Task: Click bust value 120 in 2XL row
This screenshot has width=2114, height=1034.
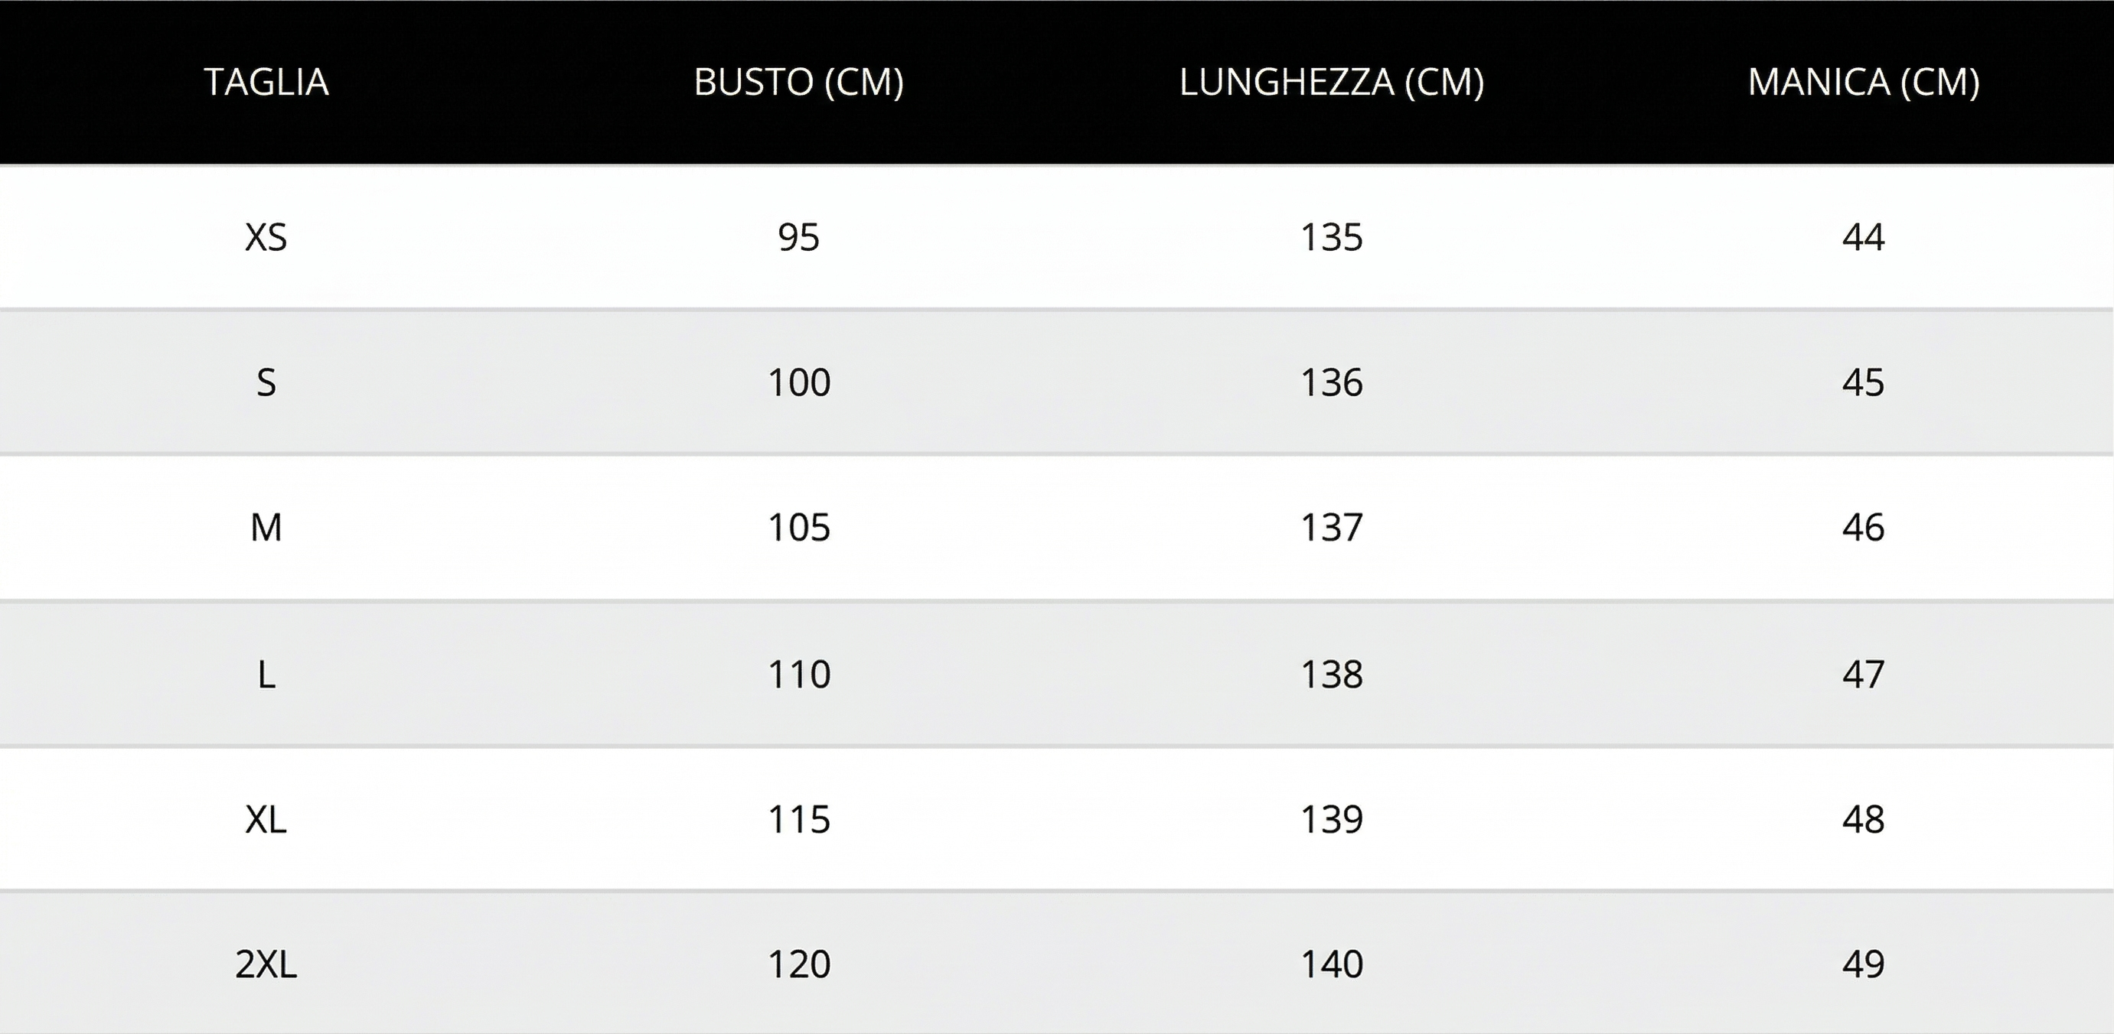Action: [x=798, y=964]
